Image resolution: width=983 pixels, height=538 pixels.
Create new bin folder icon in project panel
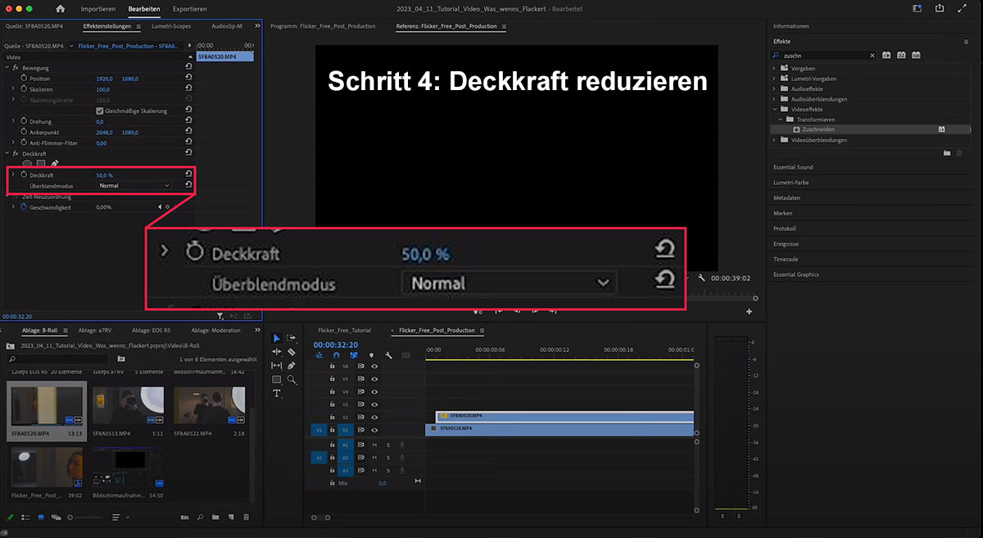(x=214, y=518)
